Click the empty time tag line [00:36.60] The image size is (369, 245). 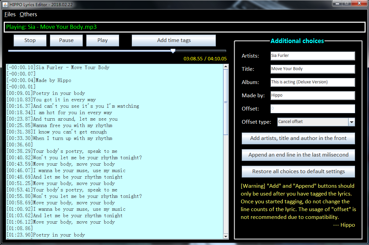pyautogui.click(x=20, y=145)
